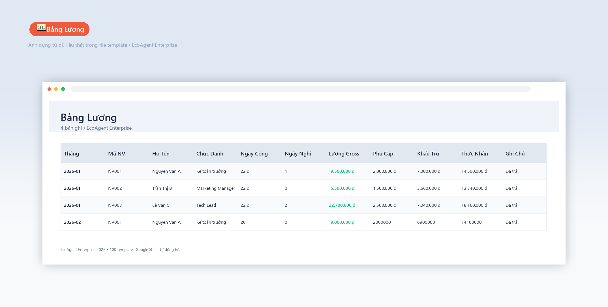Click the Marketing Manager title cell
This screenshot has width=608, height=307.
tap(216, 188)
